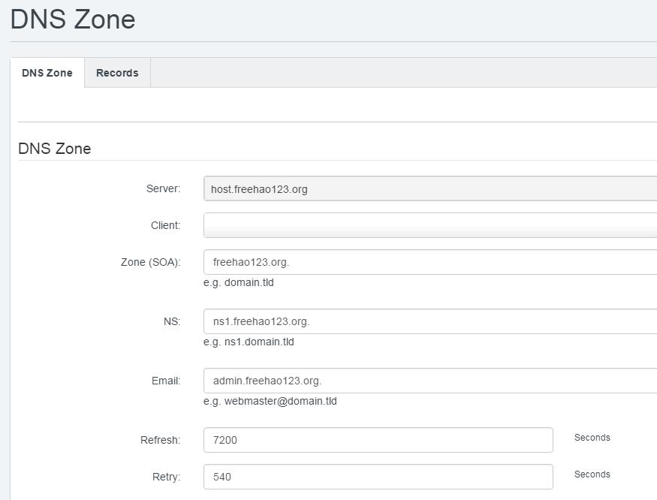This screenshot has height=500, width=657.
Task: Switch to the Records tab
Action: coord(117,73)
